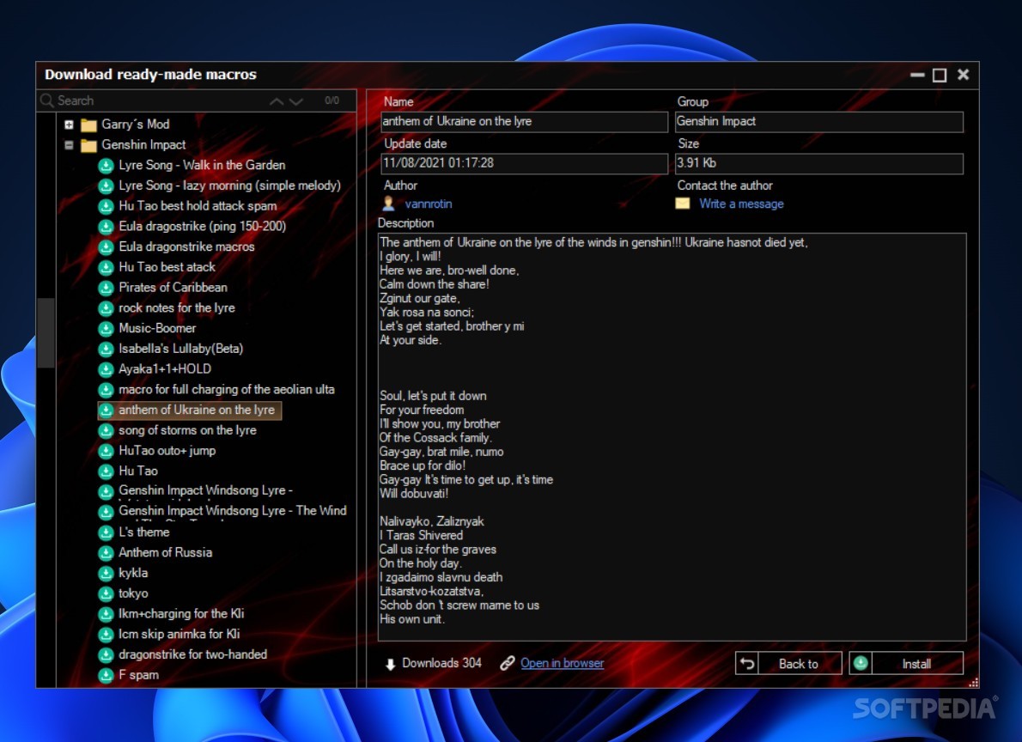The height and width of the screenshot is (742, 1022).
Task: Click the Size field showing 3.91 Kb
Action: coord(819,164)
